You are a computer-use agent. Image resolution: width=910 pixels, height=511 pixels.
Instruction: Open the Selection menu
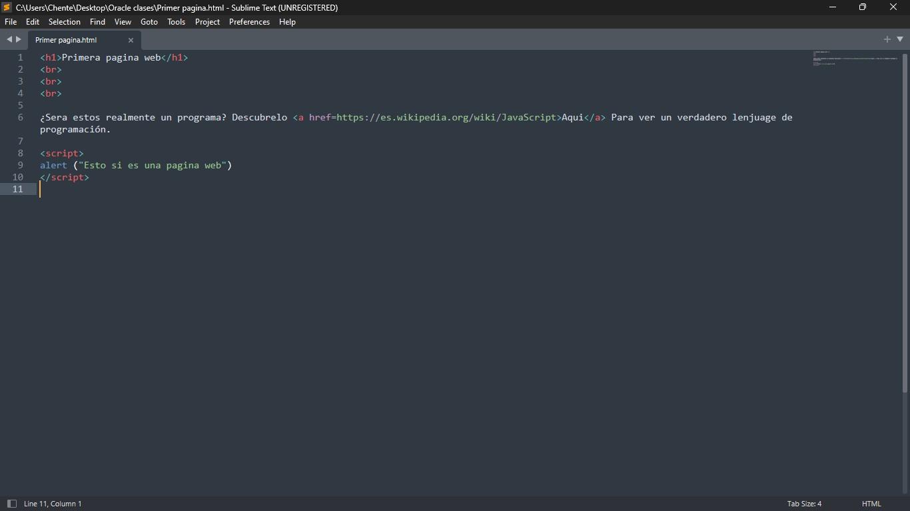65,22
